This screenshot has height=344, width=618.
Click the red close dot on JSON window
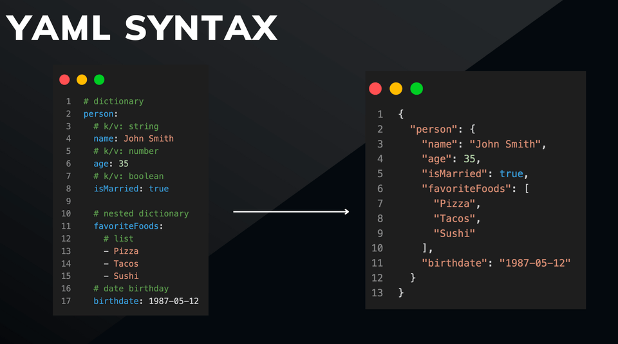(x=375, y=89)
